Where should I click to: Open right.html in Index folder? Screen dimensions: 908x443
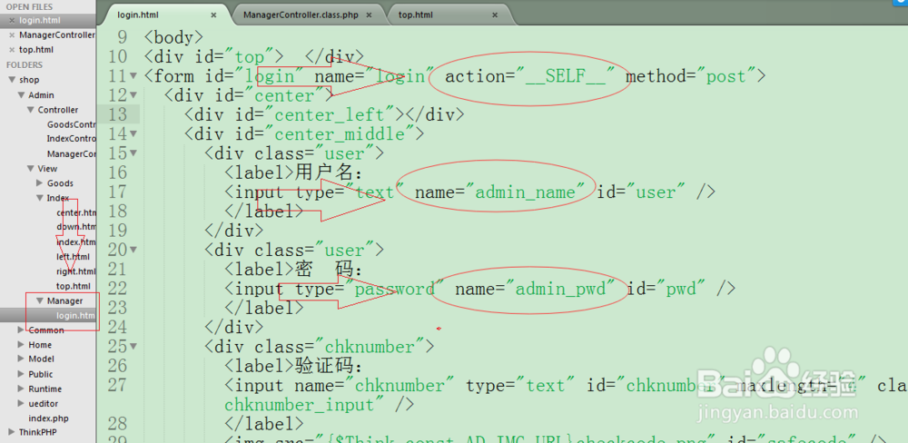point(76,271)
